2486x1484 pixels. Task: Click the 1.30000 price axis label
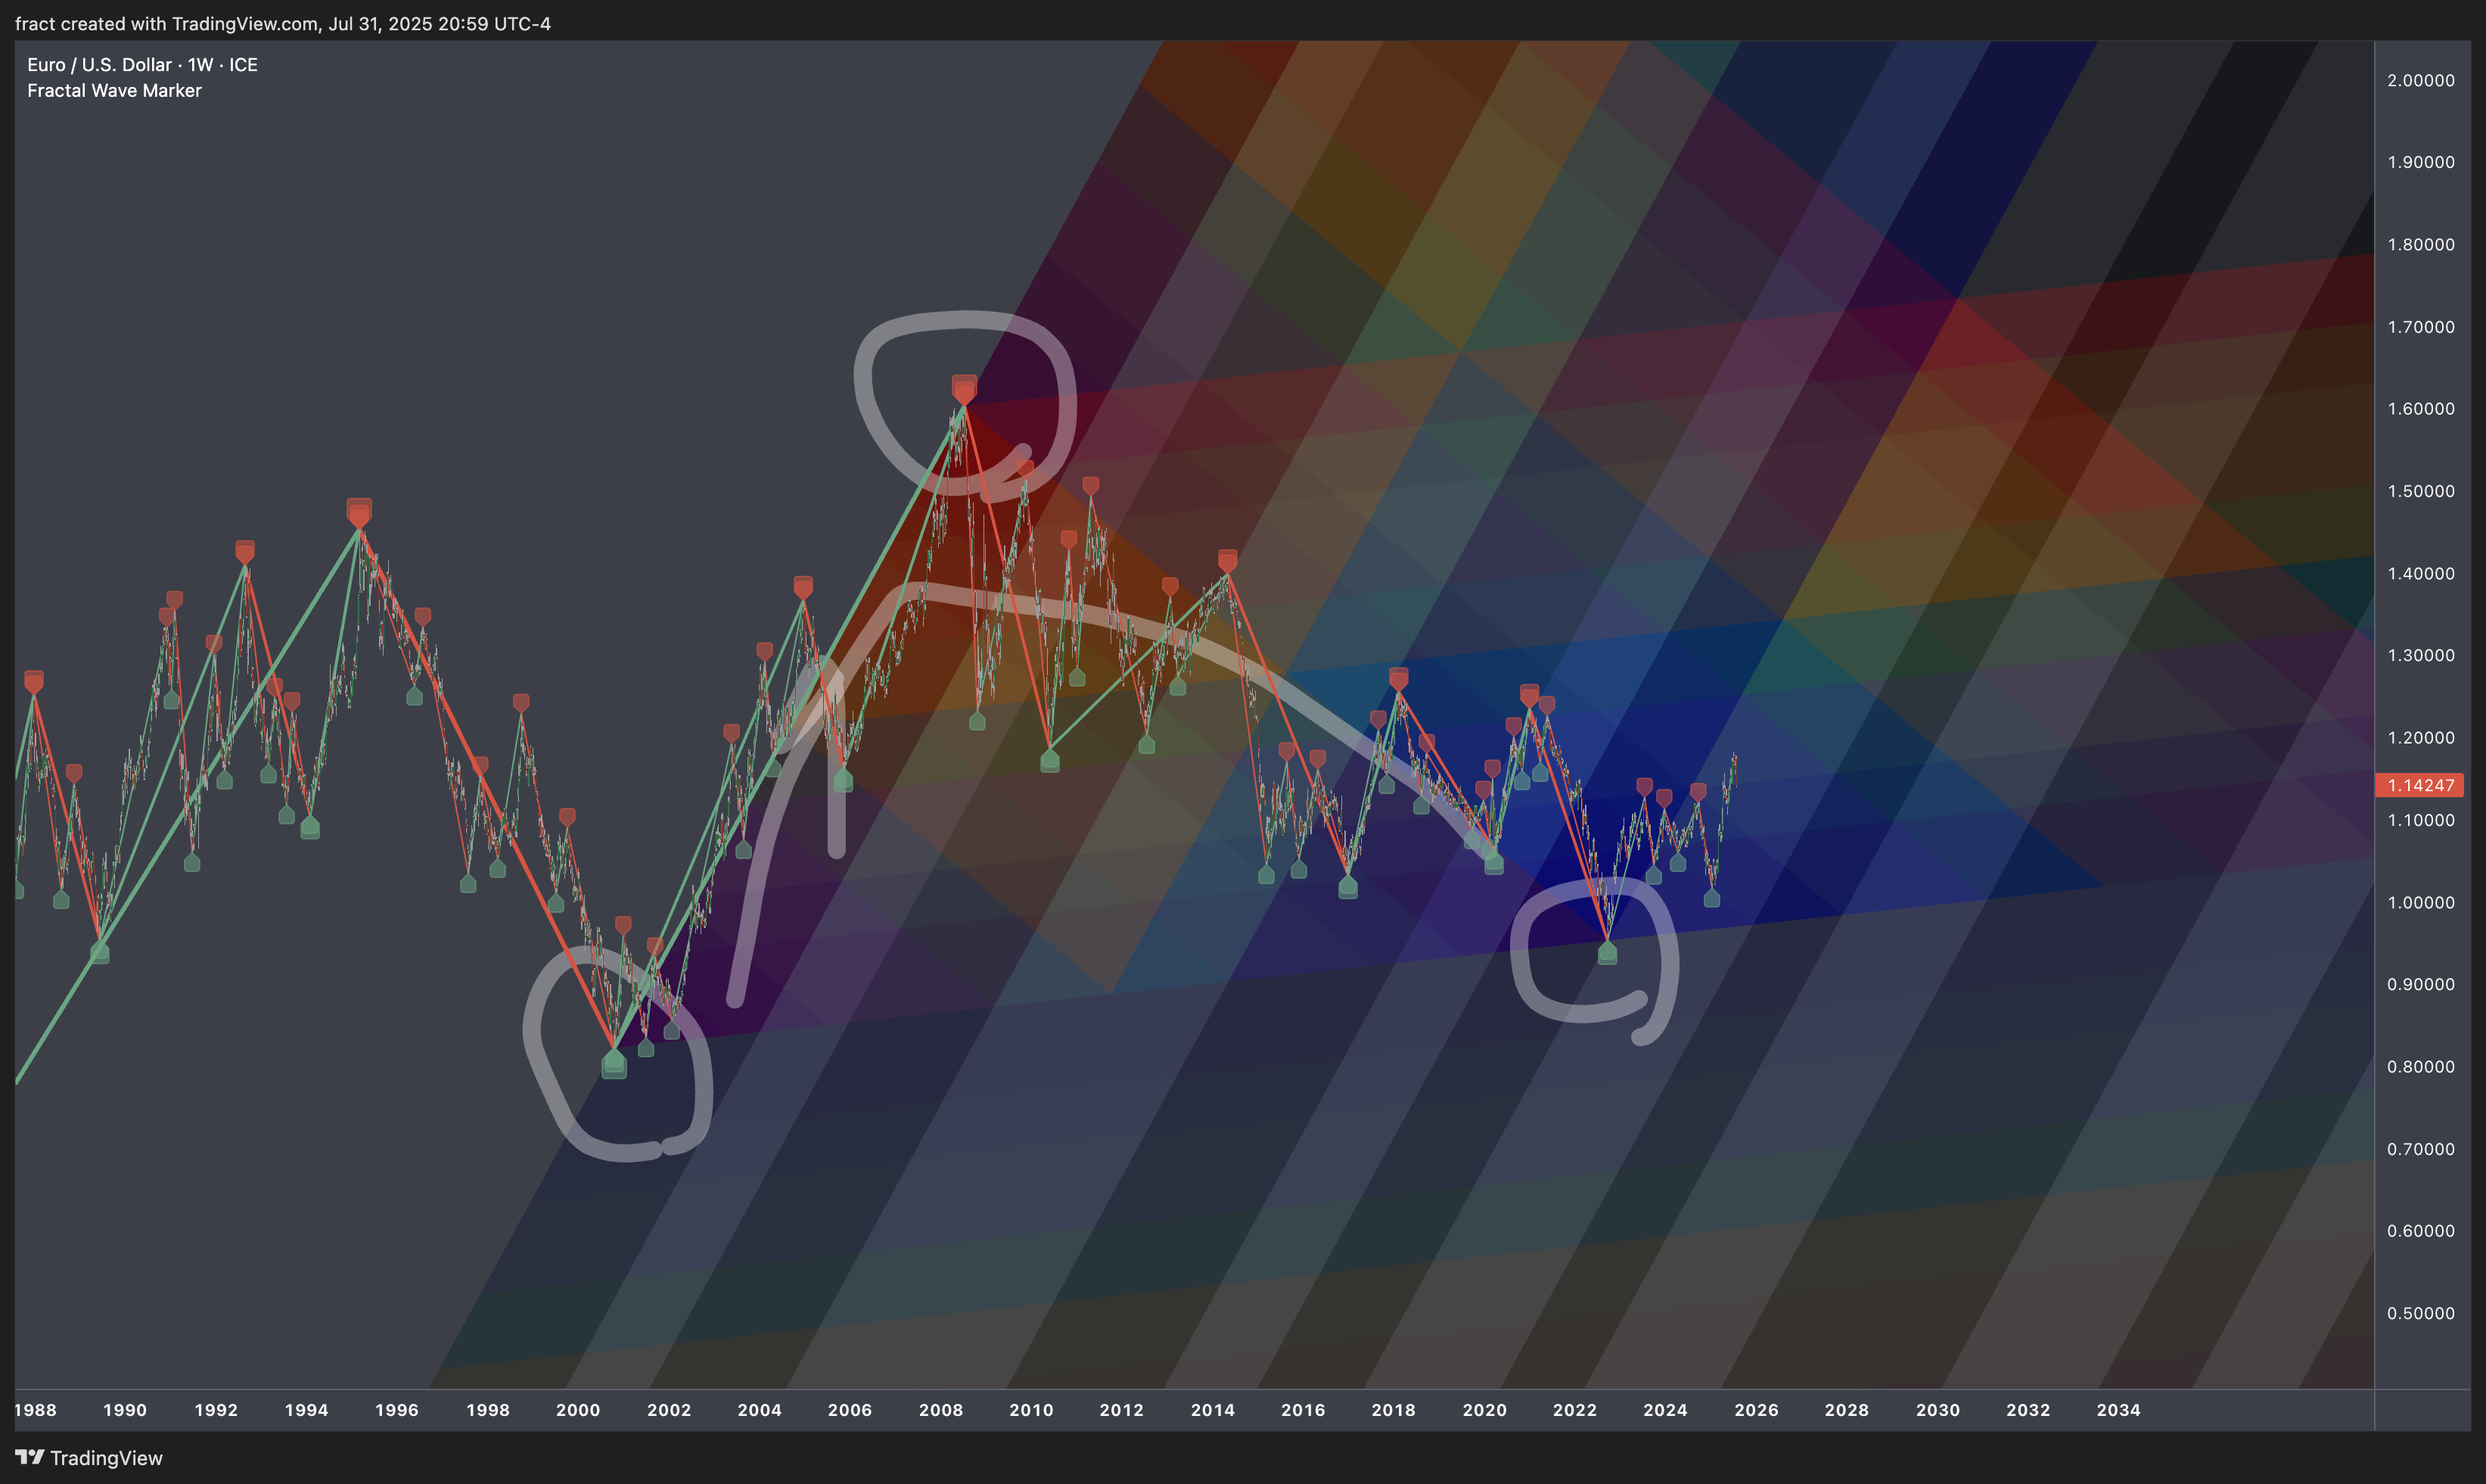coord(2420,655)
